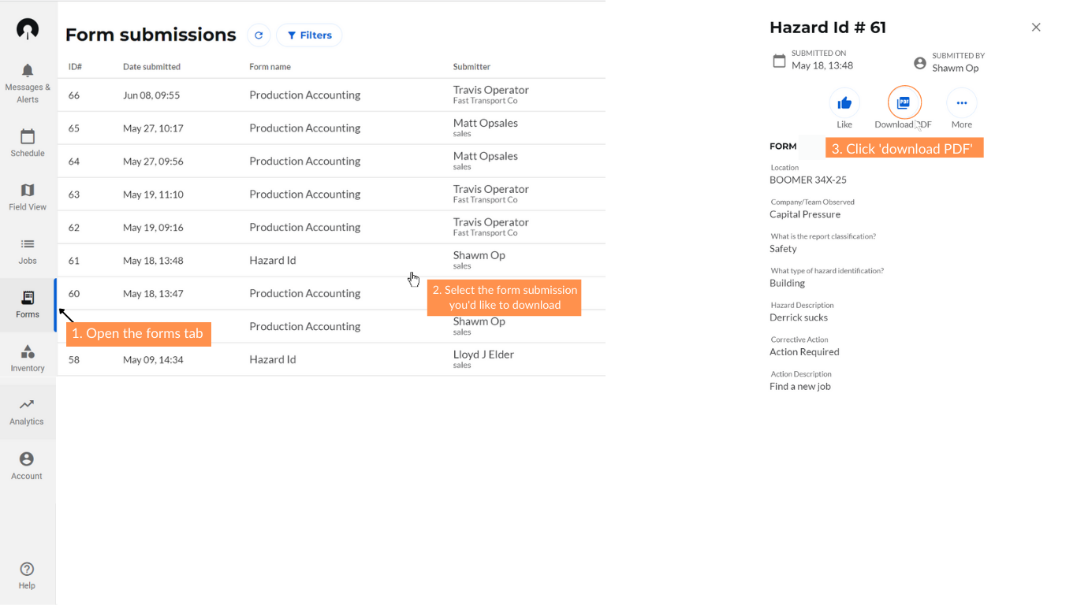The height and width of the screenshot is (605, 1077).
Task: Open the Analytics trend icon
Action: coord(27,405)
